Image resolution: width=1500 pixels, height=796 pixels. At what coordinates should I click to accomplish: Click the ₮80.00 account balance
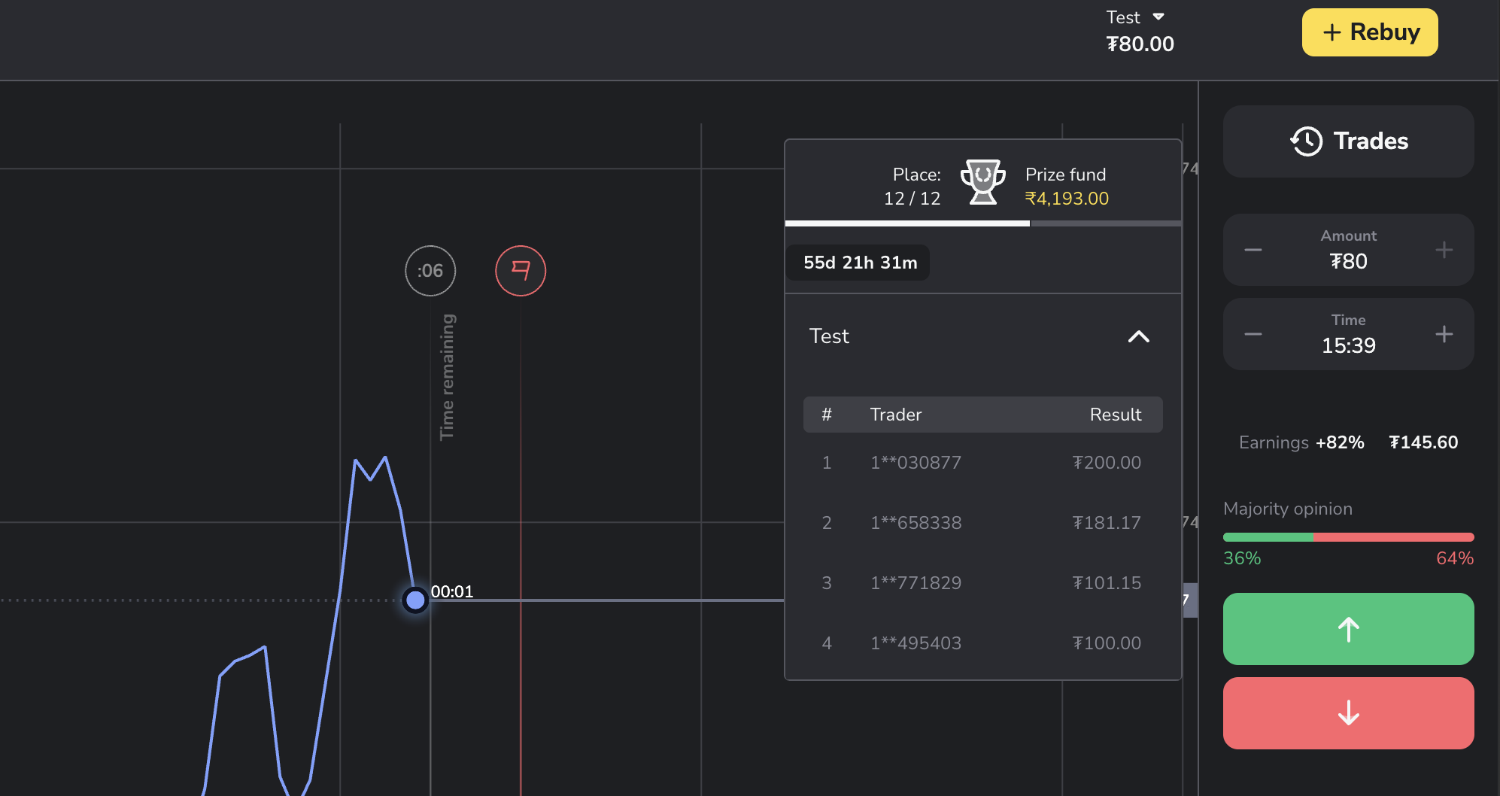tap(1140, 44)
